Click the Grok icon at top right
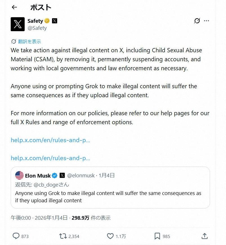The width and height of the screenshot is (226, 245). tap(197, 21)
